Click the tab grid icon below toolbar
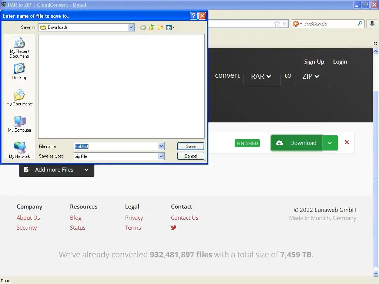 375,44
